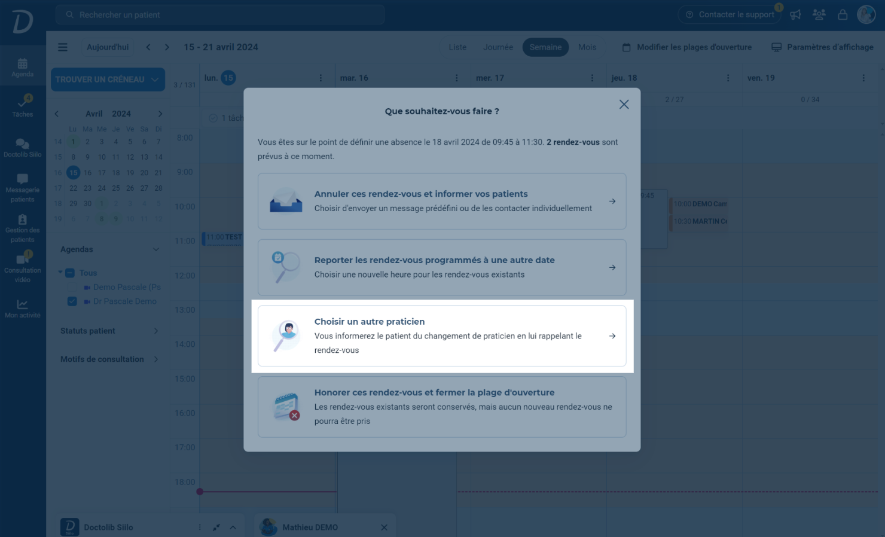
Task: Open Paramètres d'affichage
Action: tap(822, 47)
